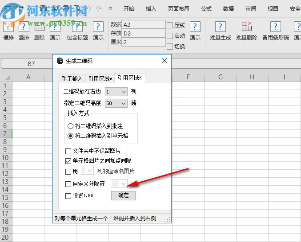Open the 视图 ribbon tab

coord(273,8)
